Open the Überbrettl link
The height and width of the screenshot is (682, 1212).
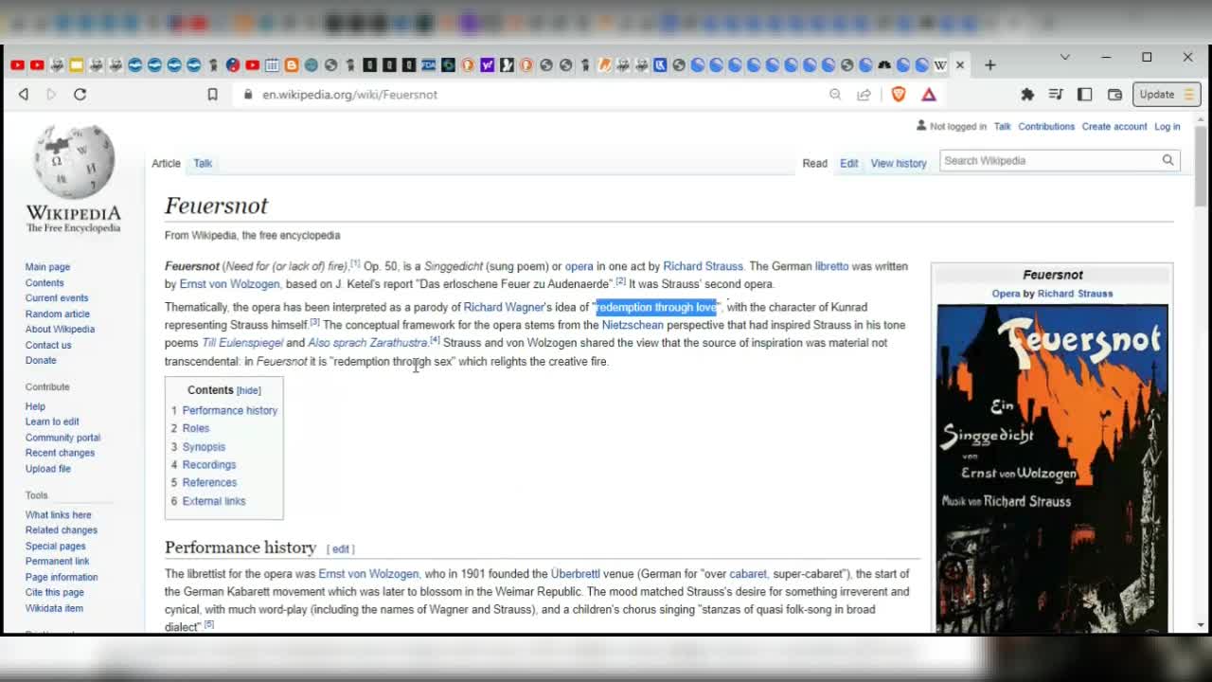point(576,574)
